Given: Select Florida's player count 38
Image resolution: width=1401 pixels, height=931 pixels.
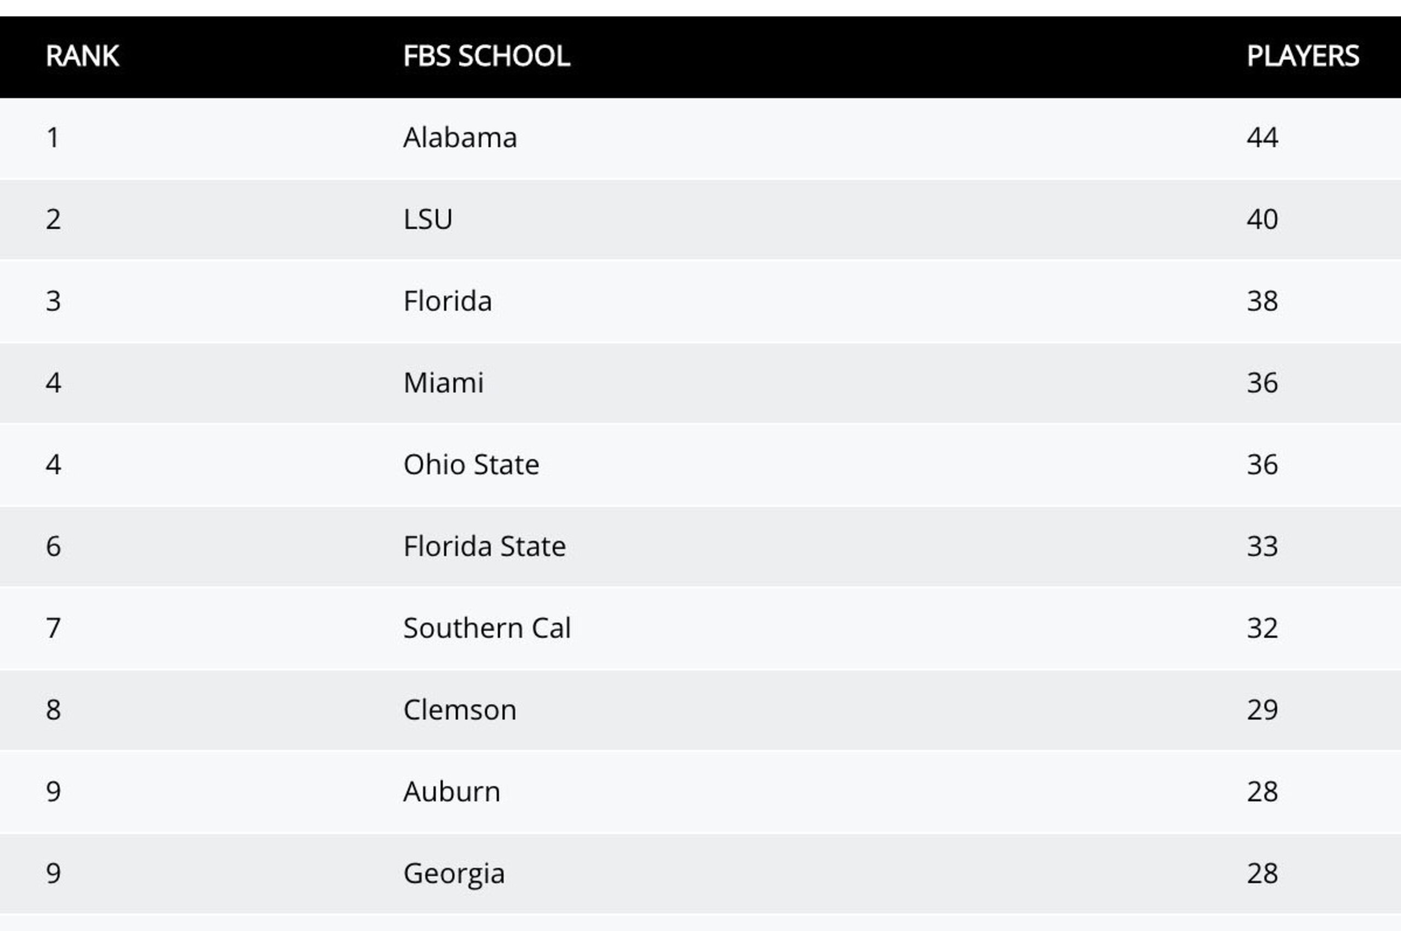Looking at the screenshot, I should point(1262,301).
